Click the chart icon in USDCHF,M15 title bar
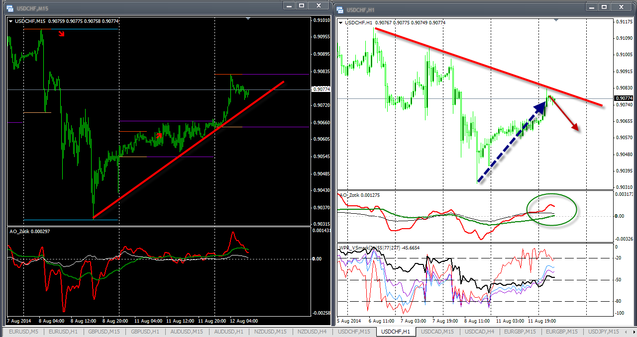 click(x=9, y=8)
